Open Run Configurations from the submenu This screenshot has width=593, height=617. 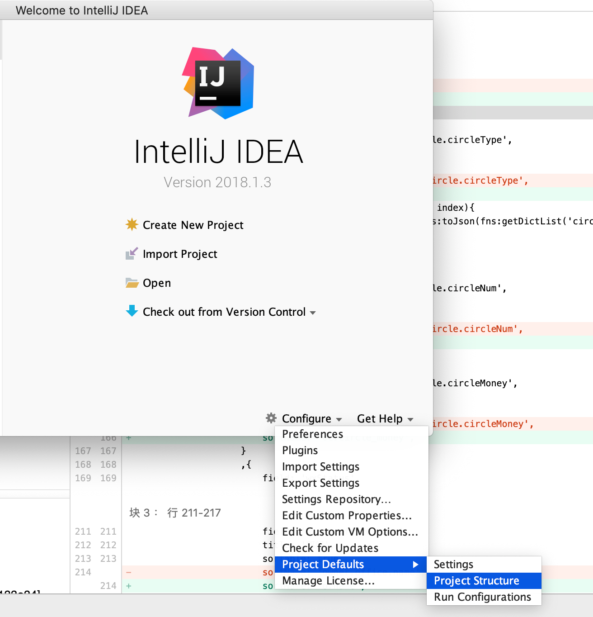(x=482, y=597)
